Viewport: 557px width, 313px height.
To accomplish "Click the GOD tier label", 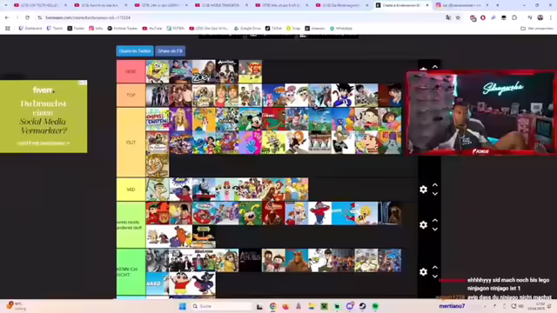I will pyautogui.click(x=131, y=71).
